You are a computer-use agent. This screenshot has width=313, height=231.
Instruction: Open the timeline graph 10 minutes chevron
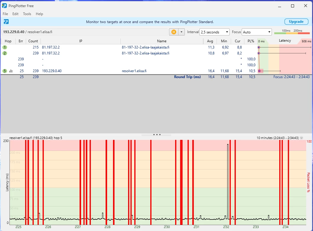[x=301, y=138]
